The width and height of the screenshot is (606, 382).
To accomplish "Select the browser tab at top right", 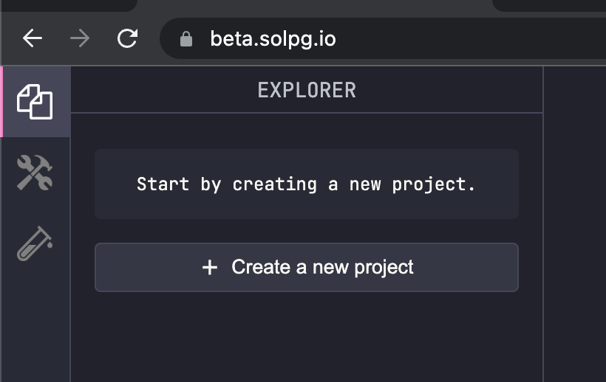I will coord(549,4).
